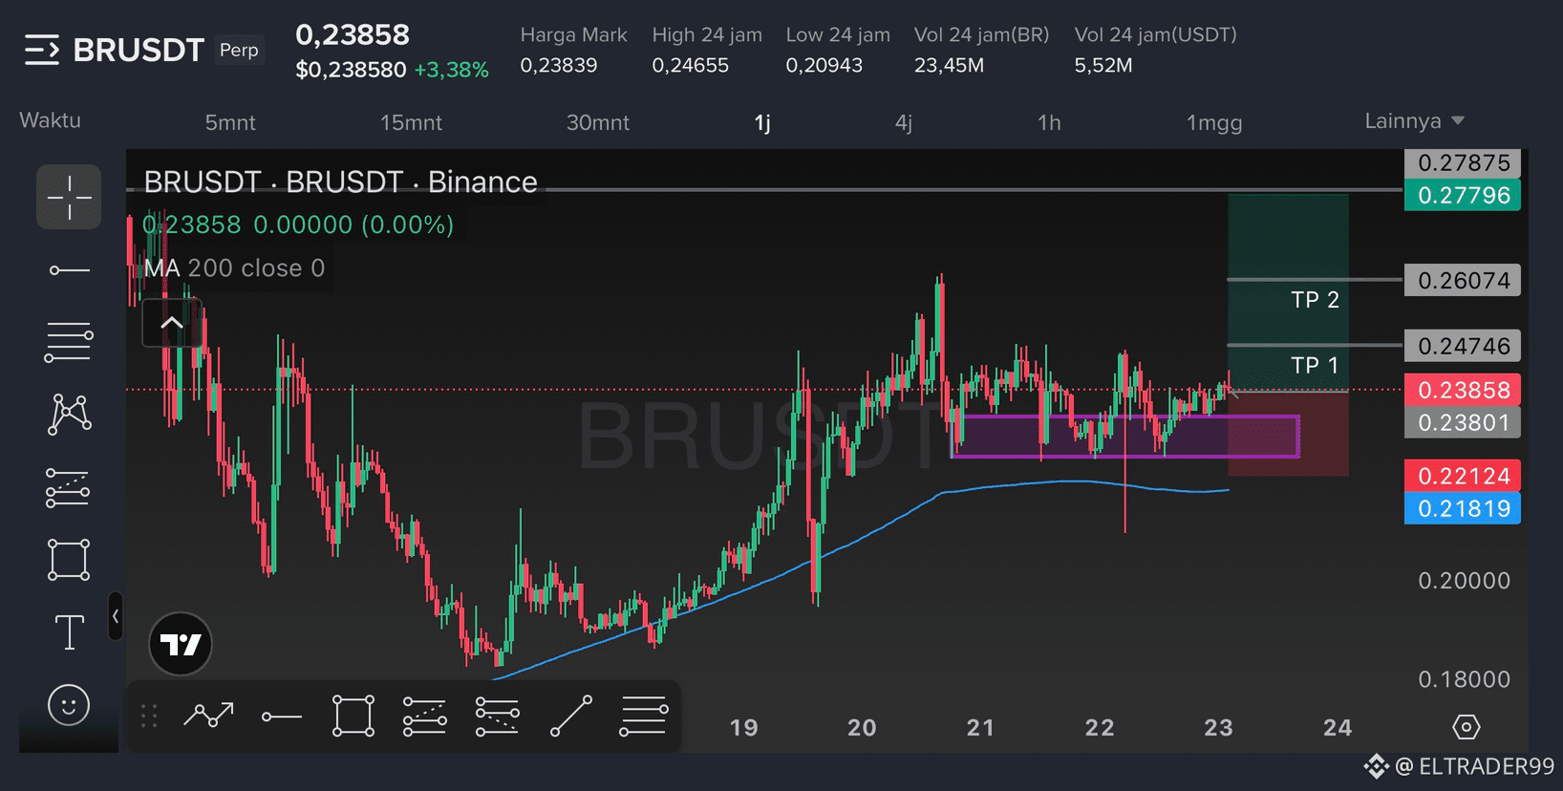This screenshot has height=791, width=1563.
Task: Click the Vol 24 jam(USDT) value 5,52M
Action: (1103, 65)
